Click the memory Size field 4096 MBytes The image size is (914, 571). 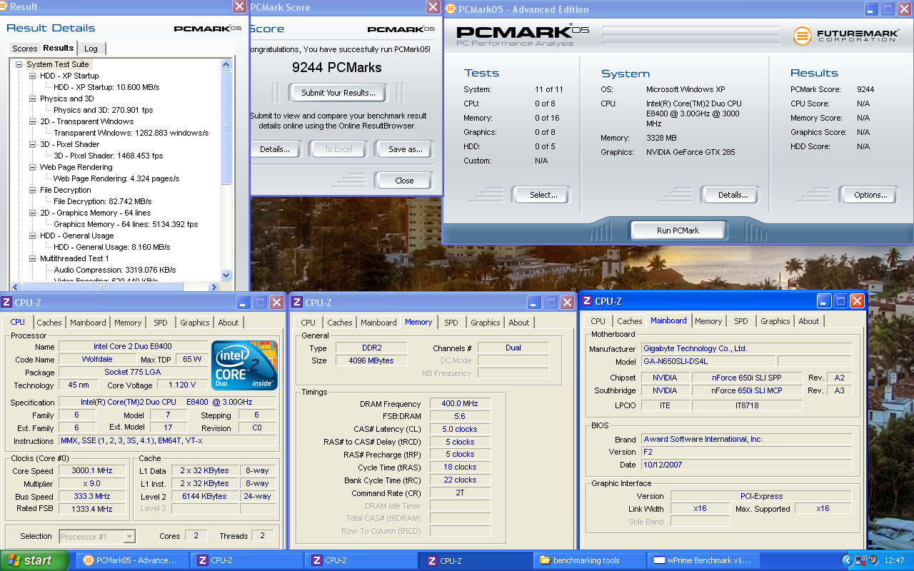371,361
